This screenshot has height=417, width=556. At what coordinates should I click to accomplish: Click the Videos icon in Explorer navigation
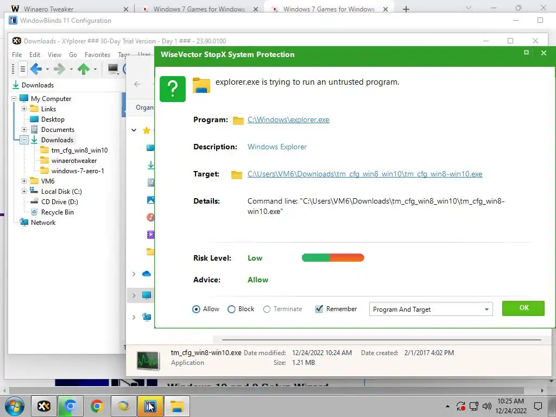pyautogui.click(x=150, y=235)
